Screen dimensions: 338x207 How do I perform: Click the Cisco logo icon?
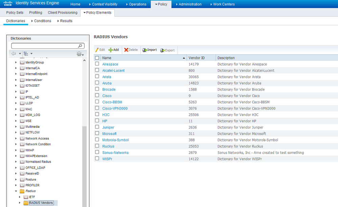[8, 3]
